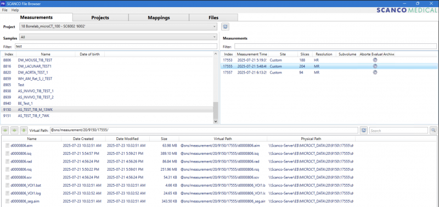This screenshot has height=207, width=439.
Task: Sort samples by the Name column header
Action: [46, 54]
